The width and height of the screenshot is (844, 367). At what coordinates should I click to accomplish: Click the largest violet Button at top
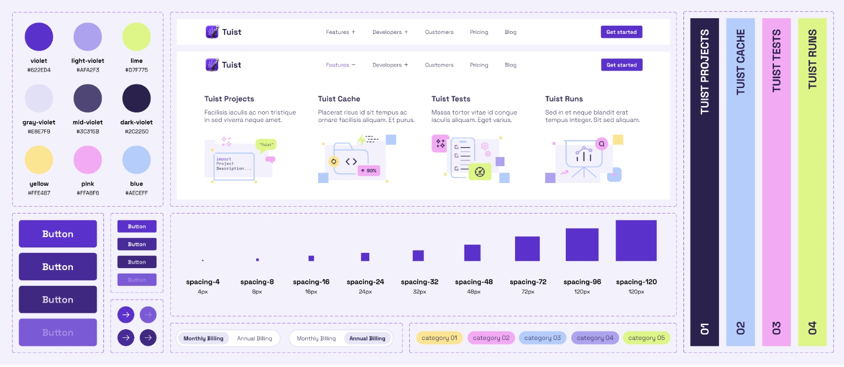click(x=58, y=234)
